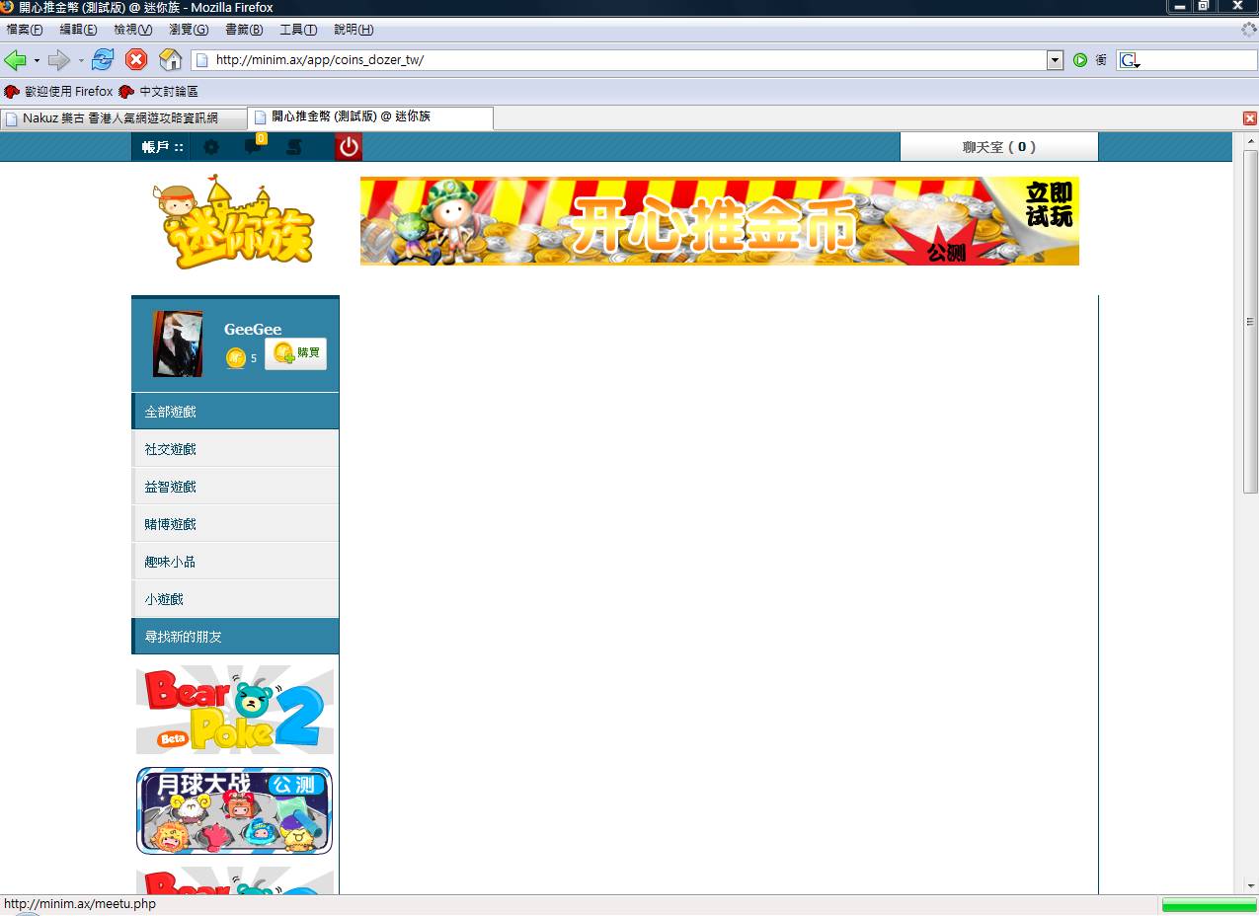
Task: Select 益智遊戲 category
Action: pyautogui.click(x=235, y=487)
